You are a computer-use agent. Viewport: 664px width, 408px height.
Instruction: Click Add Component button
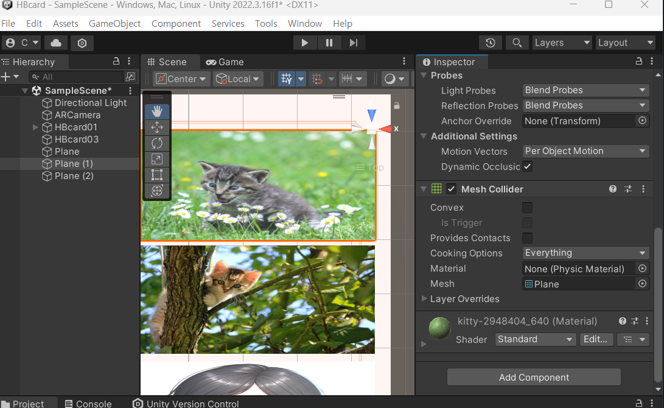coord(534,377)
